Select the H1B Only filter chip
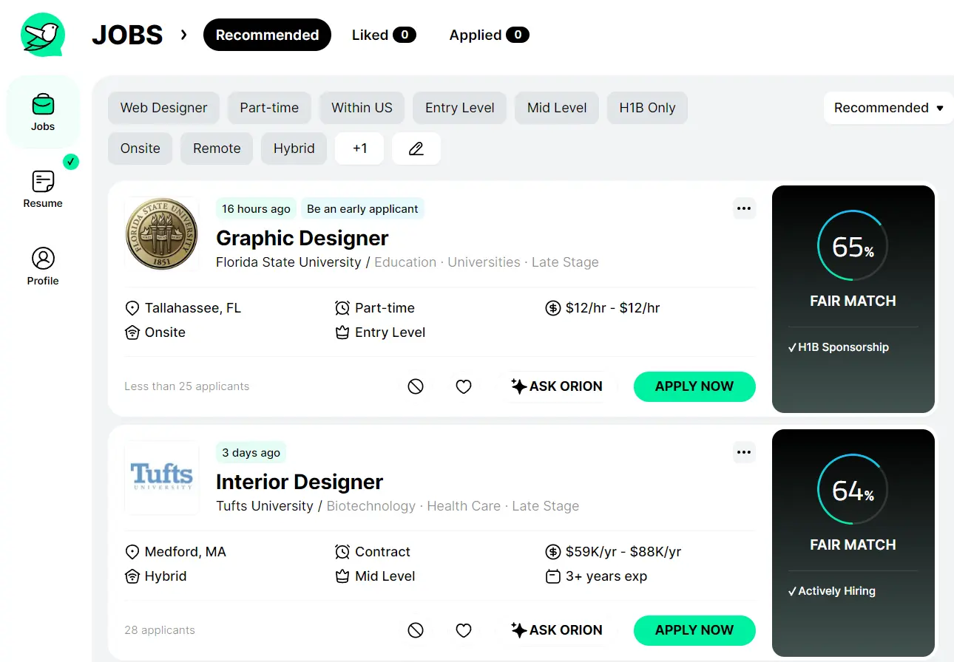 [x=647, y=107]
